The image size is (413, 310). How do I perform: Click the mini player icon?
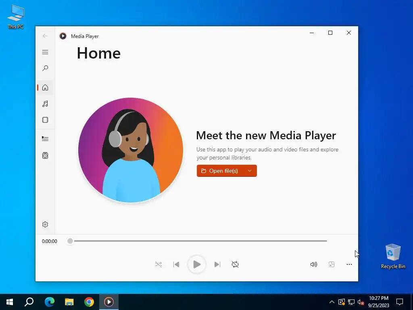coord(332,264)
